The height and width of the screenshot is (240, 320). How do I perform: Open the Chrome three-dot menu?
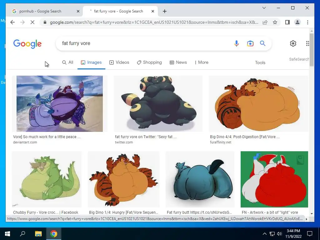point(307,22)
